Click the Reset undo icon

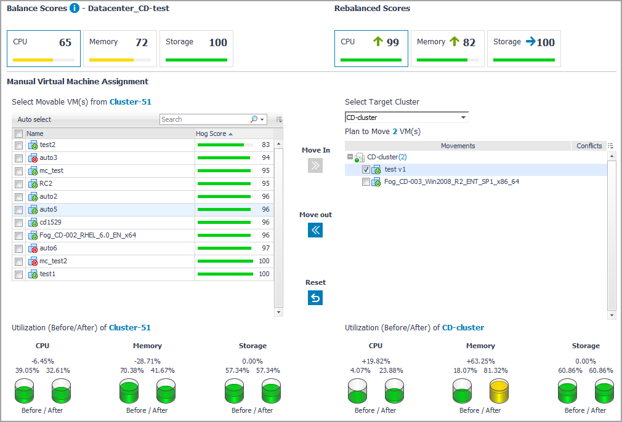click(x=315, y=298)
